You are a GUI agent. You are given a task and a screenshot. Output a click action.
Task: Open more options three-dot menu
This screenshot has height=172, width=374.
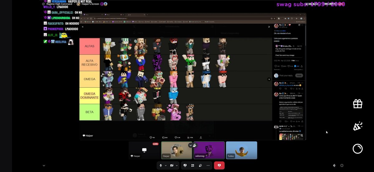coord(208,165)
